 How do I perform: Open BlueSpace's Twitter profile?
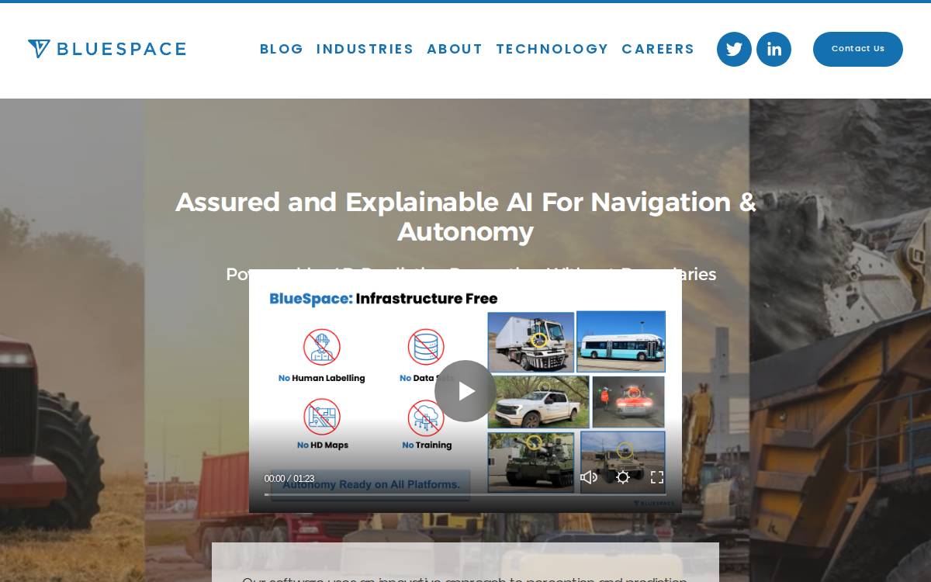coord(734,49)
